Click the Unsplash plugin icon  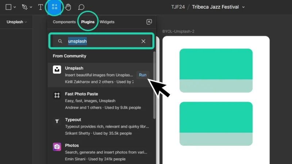click(x=57, y=70)
